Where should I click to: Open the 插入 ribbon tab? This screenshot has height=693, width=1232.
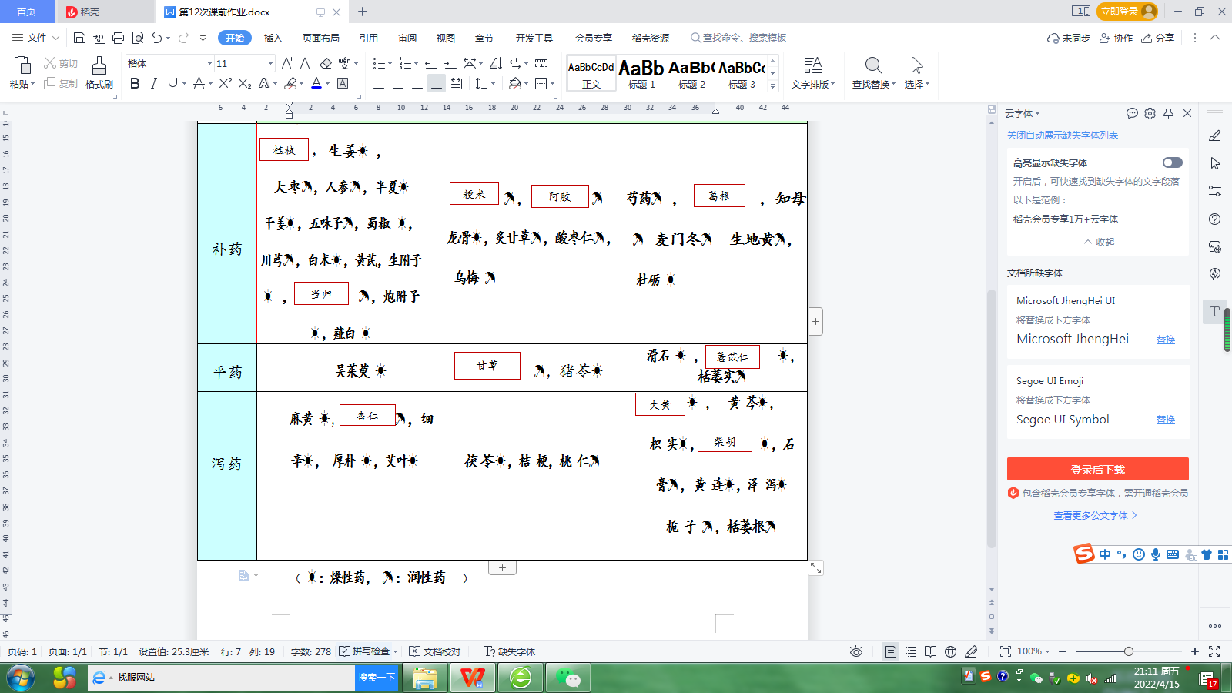pyautogui.click(x=273, y=38)
